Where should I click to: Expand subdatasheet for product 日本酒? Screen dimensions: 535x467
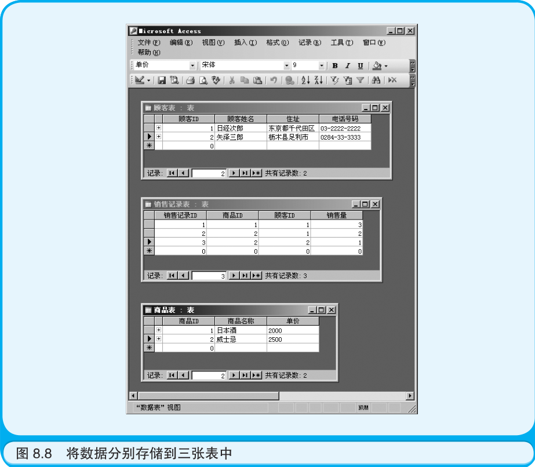tap(159, 330)
